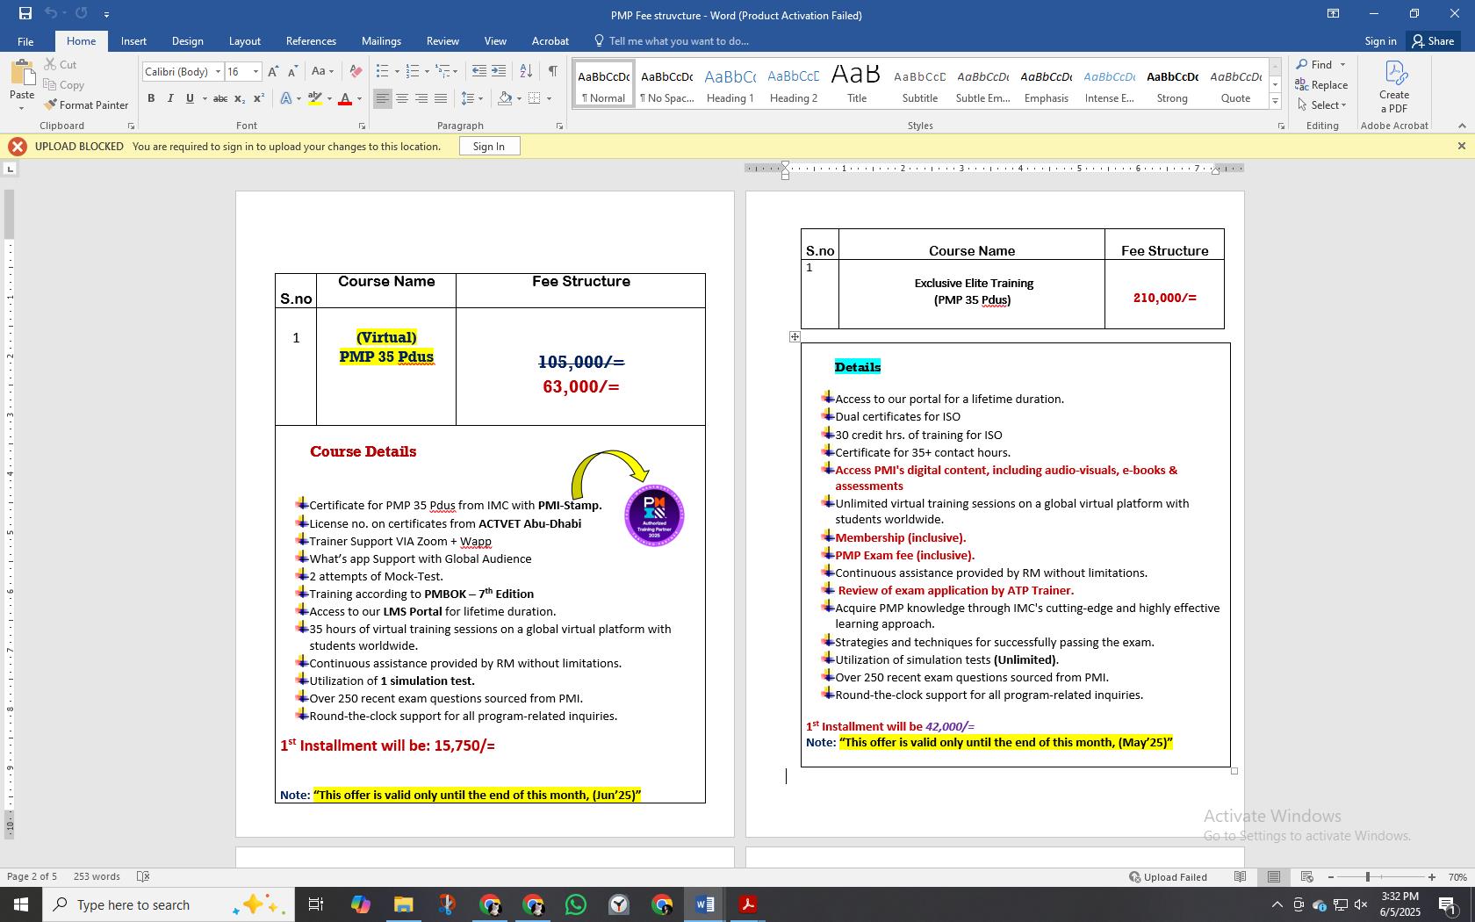Click Sign in at top right
Viewport: 1475px width, 922px height.
1380,40
